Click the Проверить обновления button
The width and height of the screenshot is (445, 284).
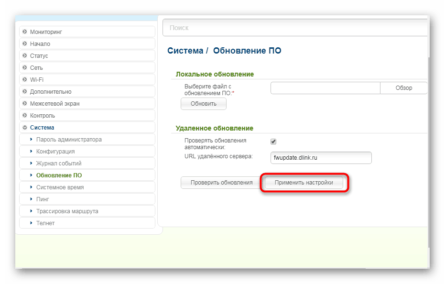(221, 182)
